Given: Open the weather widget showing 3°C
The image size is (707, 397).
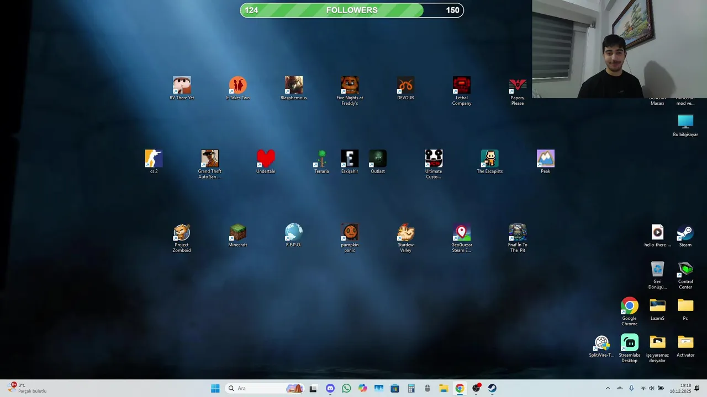Looking at the screenshot, I should coord(28,388).
